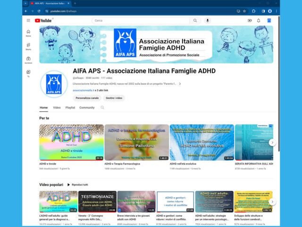This screenshot has width=302, height=227.
Task: Click the Gestire i video button
Action: coord(114,98)
